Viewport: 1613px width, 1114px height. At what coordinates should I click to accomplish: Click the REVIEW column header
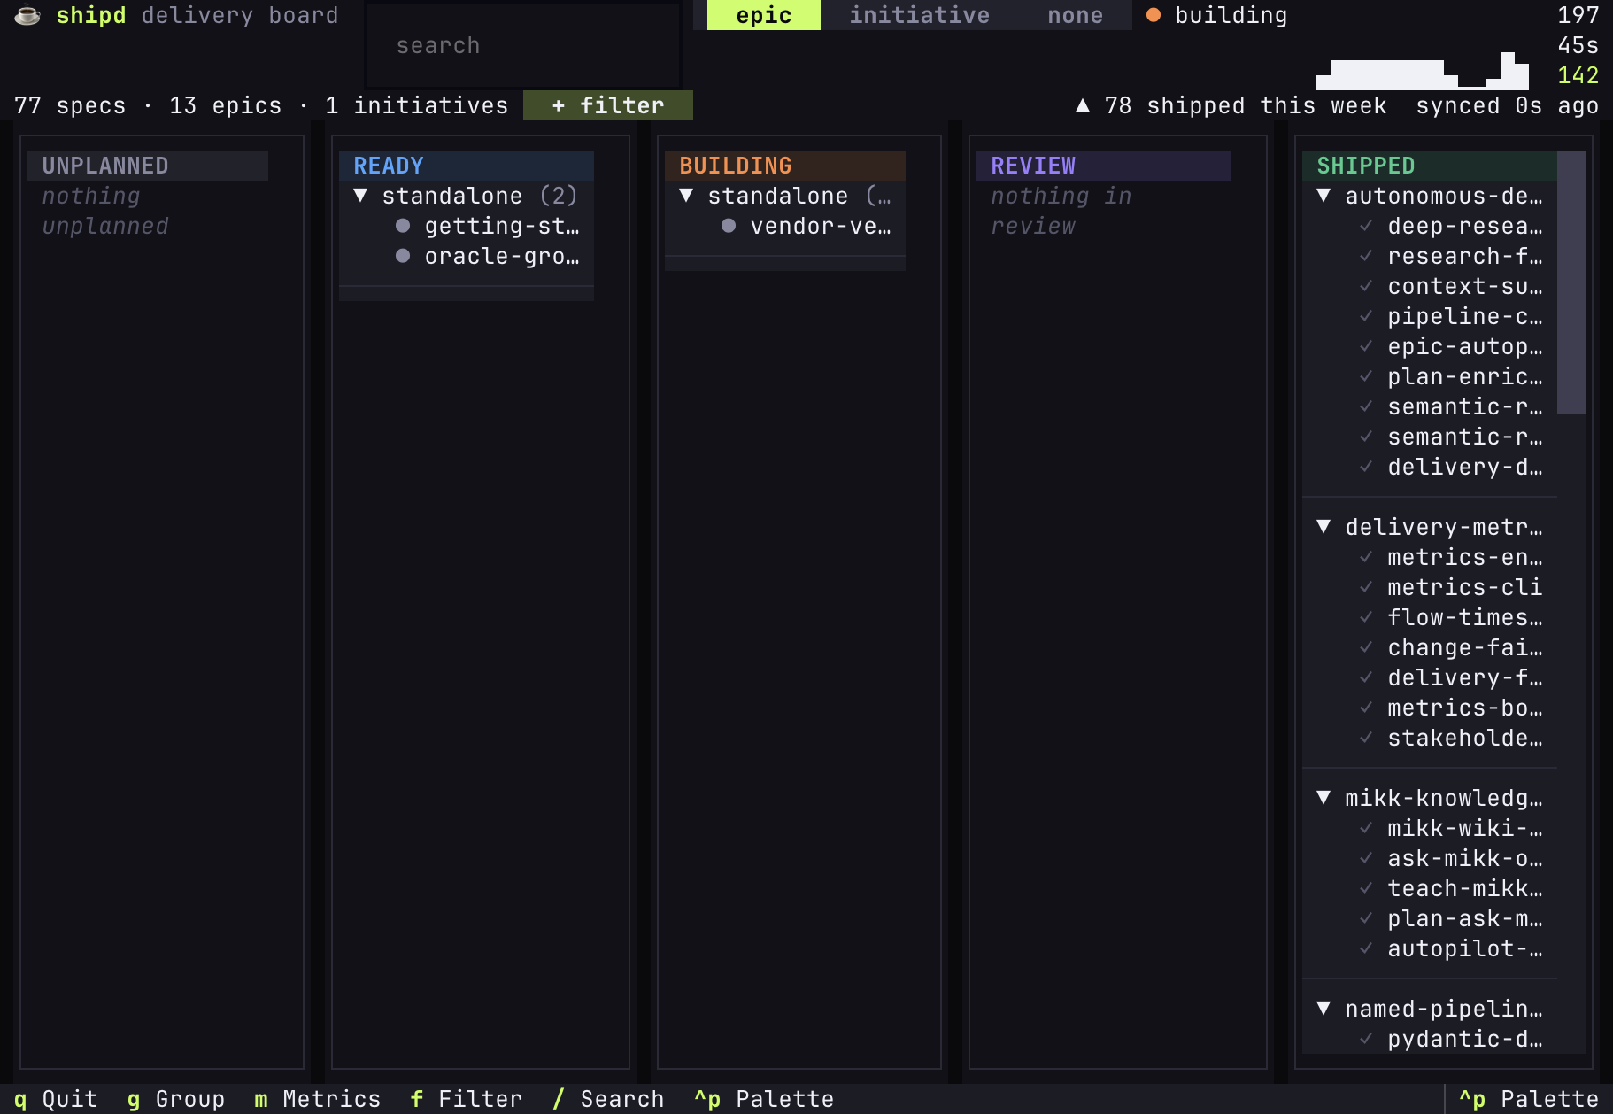1104,166
